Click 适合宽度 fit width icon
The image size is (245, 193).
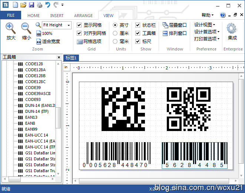click(x=48, y=42)
